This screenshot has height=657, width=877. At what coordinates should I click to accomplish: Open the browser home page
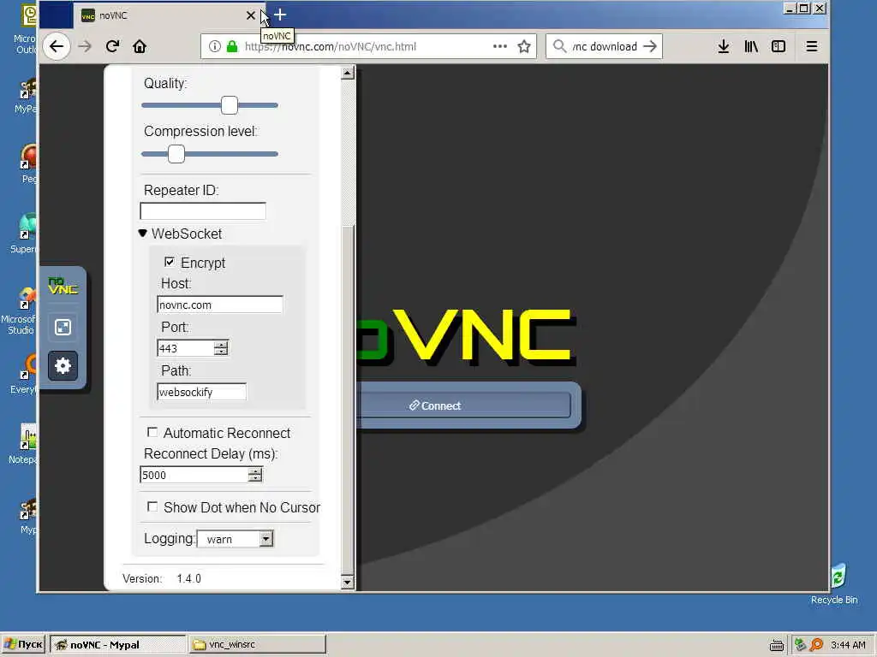(140, 46)
